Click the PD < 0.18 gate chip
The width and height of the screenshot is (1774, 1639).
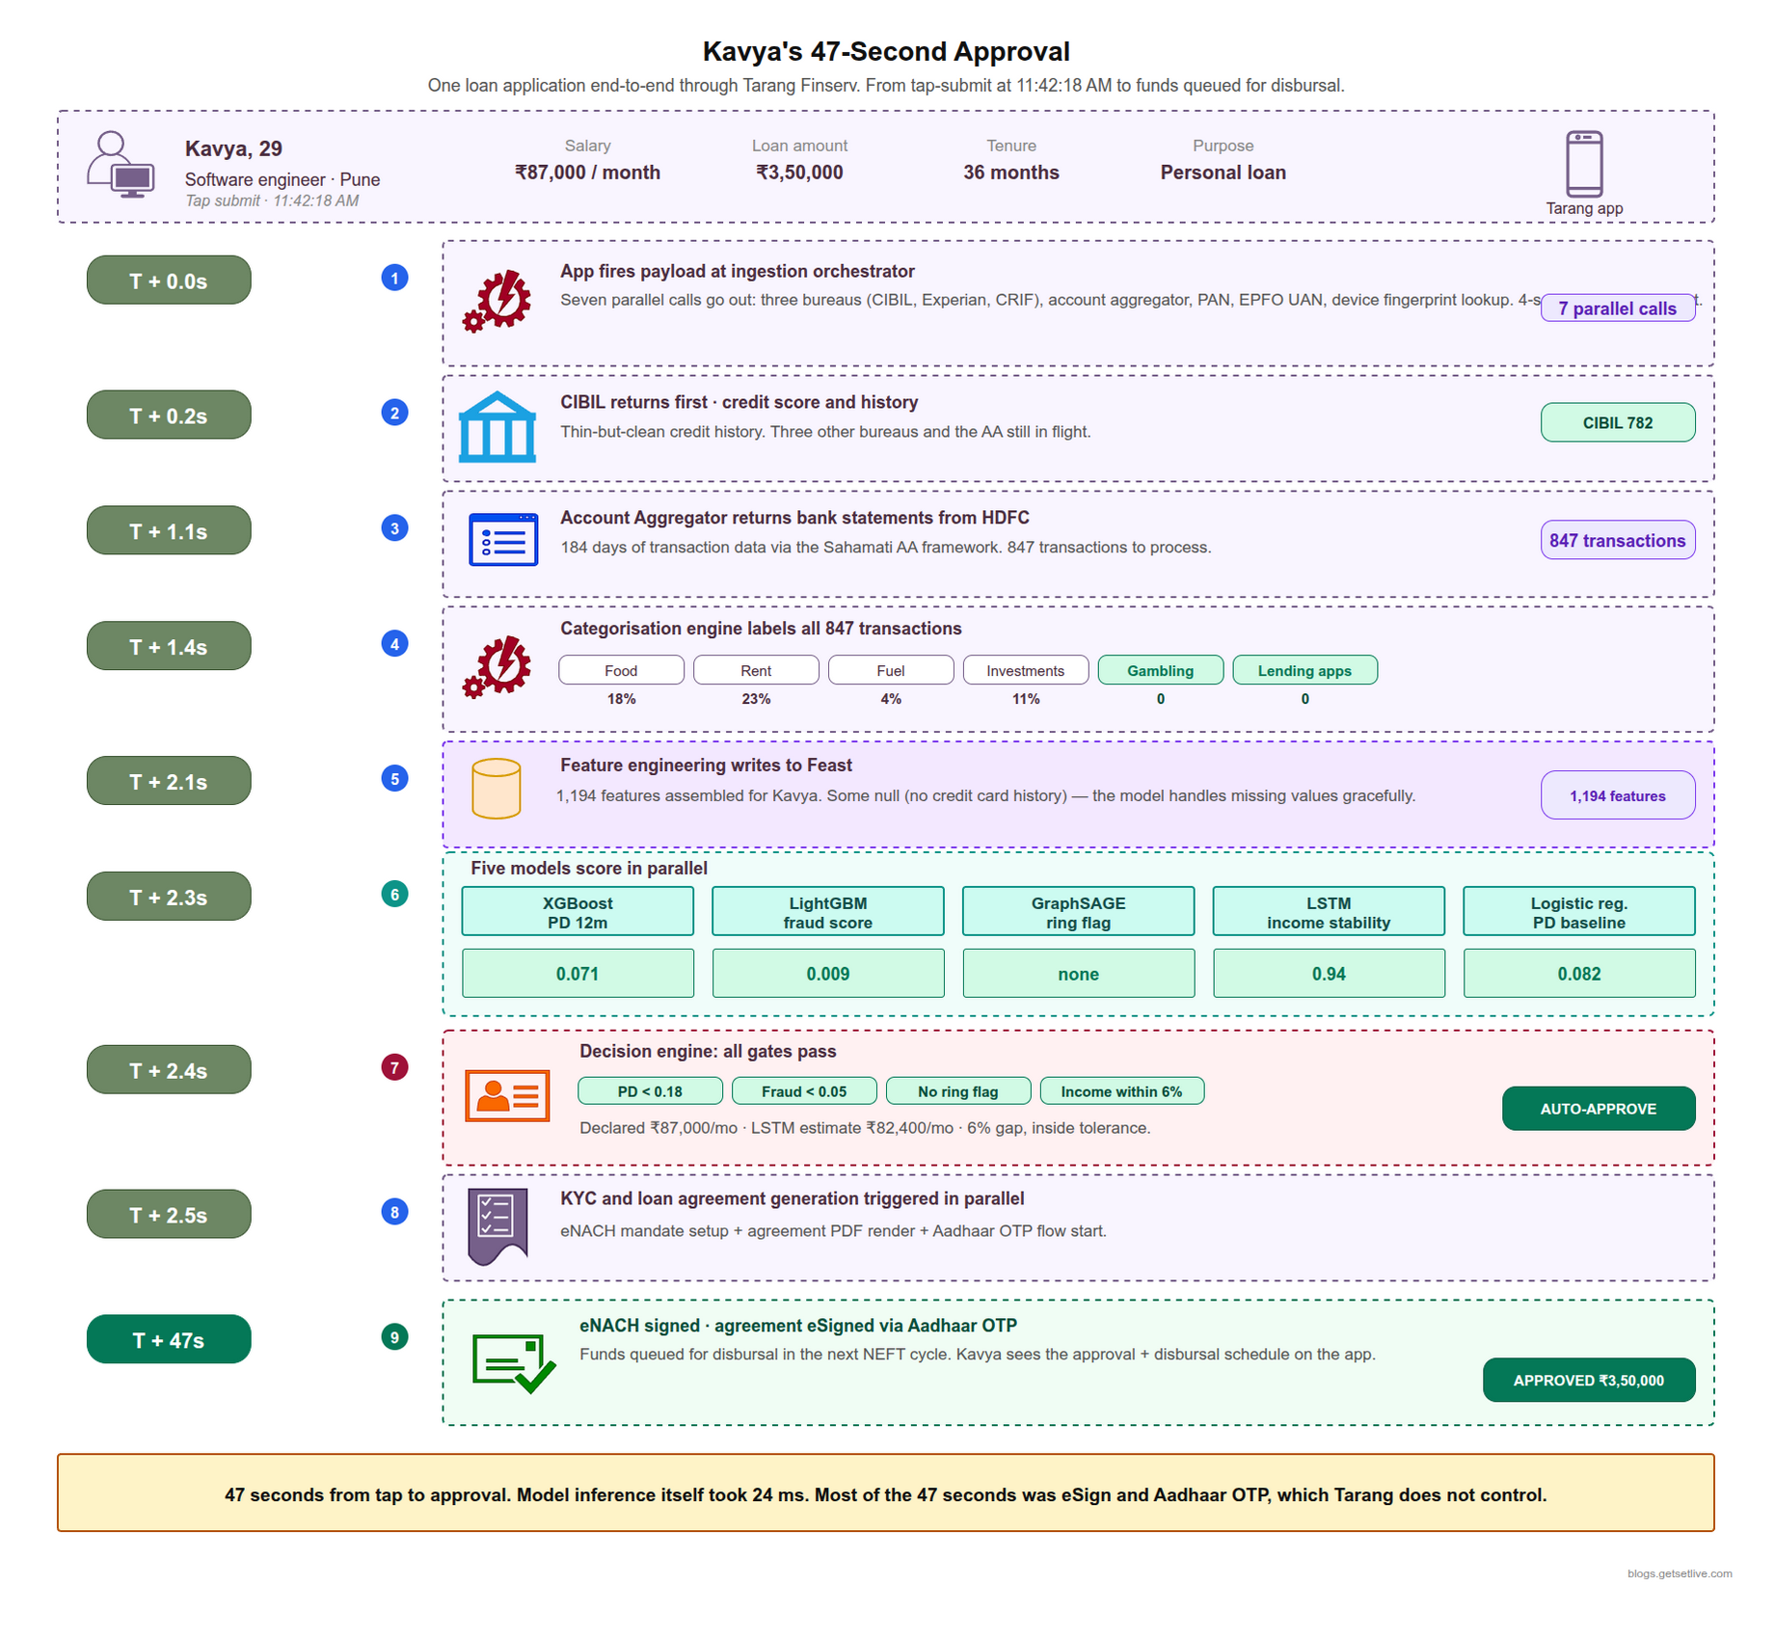tap(650, 1092)
